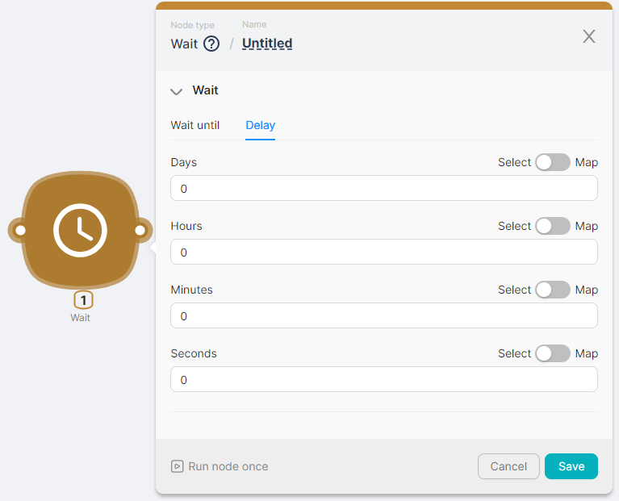Rename node via the Untitled name

[267, 44]
